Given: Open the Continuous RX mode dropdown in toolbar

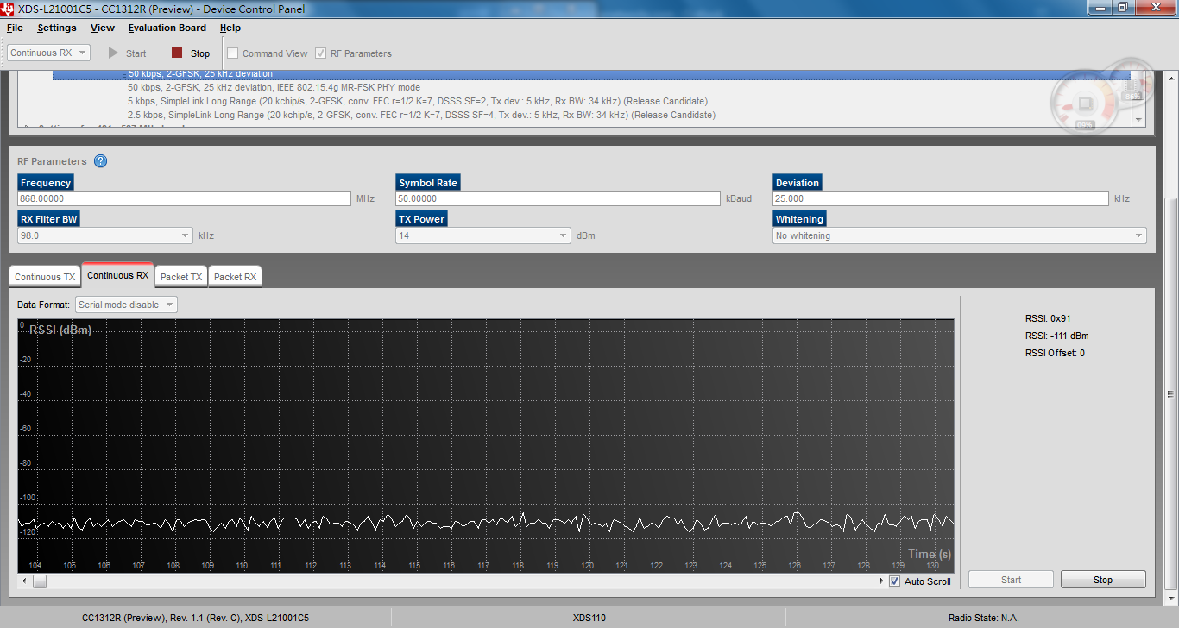Looking at the screenshot, I should 49,53.
